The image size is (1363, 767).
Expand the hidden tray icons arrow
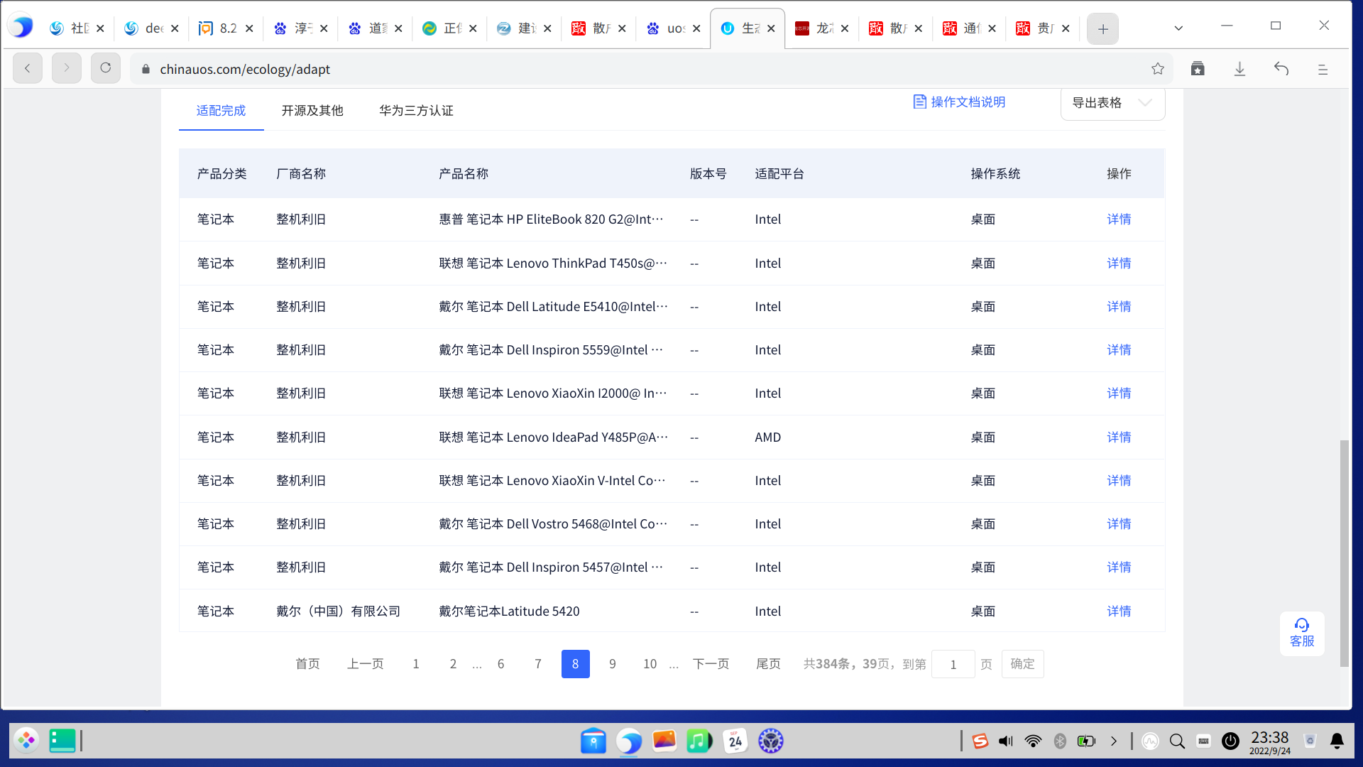[x=1114, y=741]
